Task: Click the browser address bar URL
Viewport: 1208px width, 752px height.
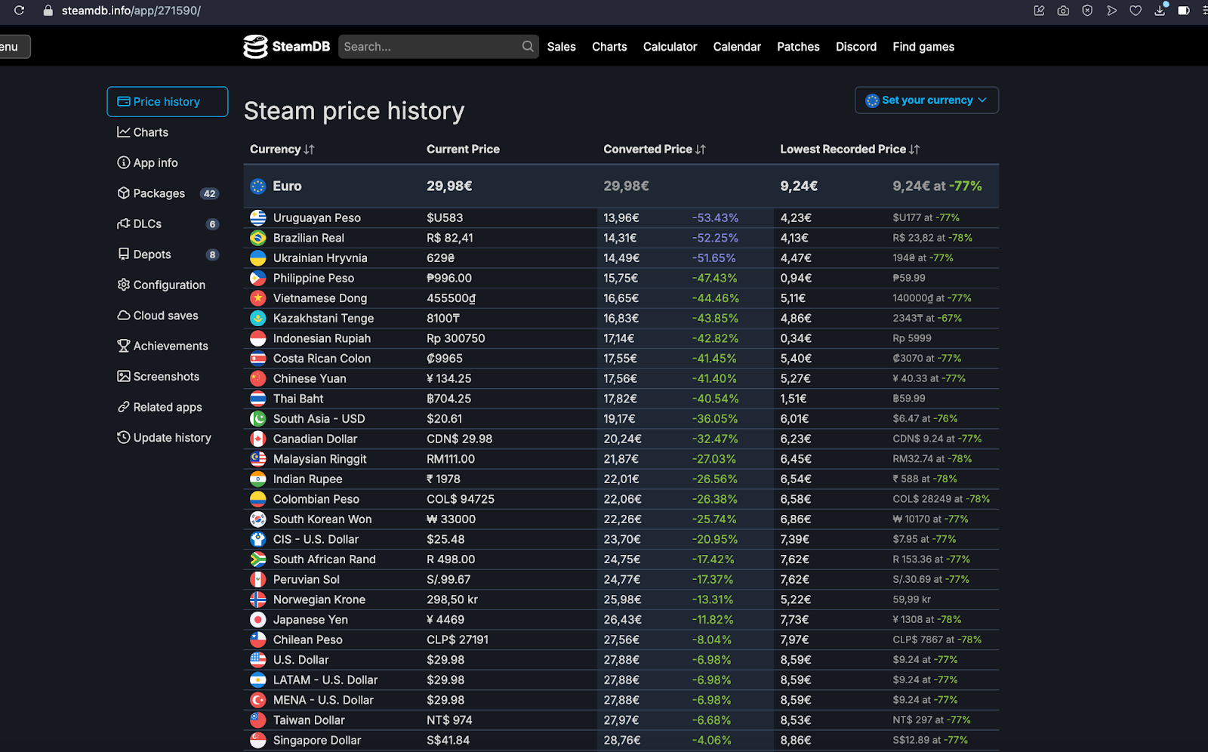Action: (x=131, y=11)
